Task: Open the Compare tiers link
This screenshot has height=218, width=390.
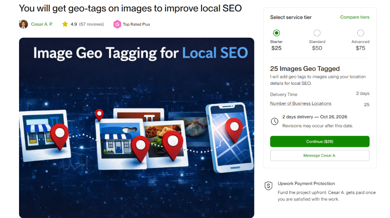Action: pyautogui.click(x=355, y=17)
